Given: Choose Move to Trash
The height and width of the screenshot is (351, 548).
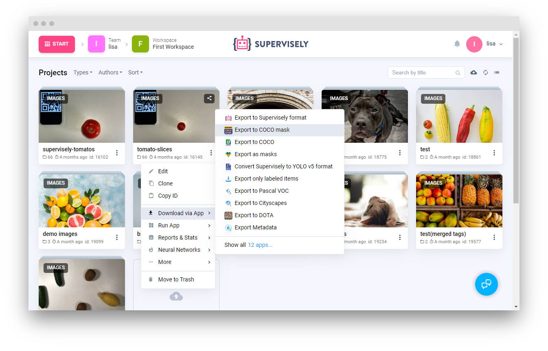Looking at the screenshot, I should coord(176,279).
